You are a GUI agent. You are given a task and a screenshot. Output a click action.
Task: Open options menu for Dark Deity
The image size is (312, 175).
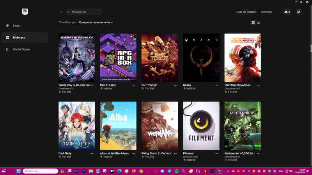92,153
